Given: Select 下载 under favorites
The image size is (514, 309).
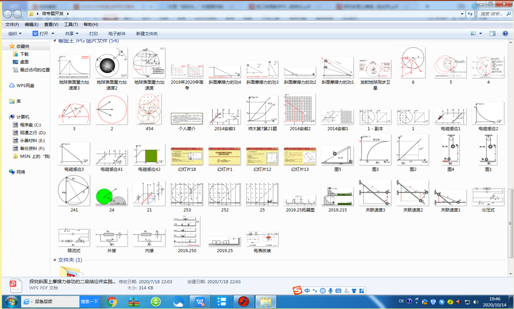Looking at the screenshot, I should tap(24, 54).
